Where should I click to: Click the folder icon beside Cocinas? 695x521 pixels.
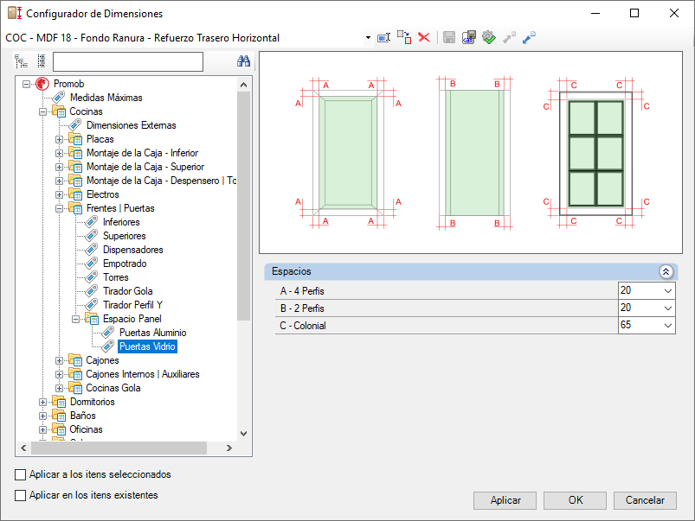tap(59, 111)
